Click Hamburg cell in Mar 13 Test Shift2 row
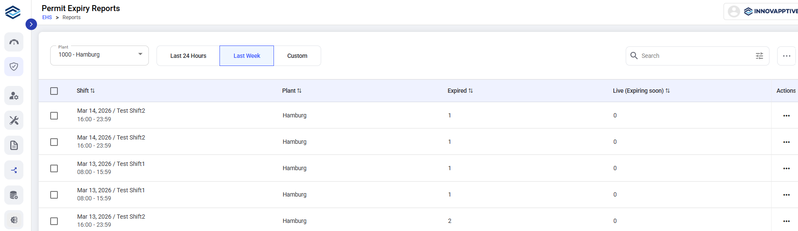Screen dimensions: 798x231 point(294,221)
